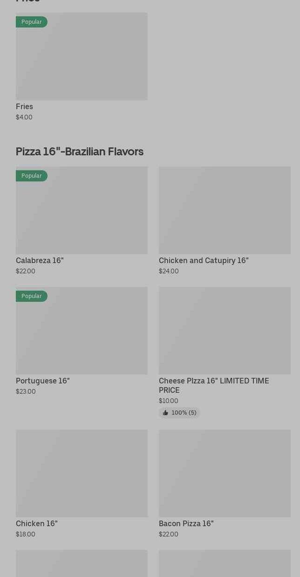The image size is (300, 577).
Task: Select the Bacon Pizza 16" item title
Action: click(x=186, y=523)
